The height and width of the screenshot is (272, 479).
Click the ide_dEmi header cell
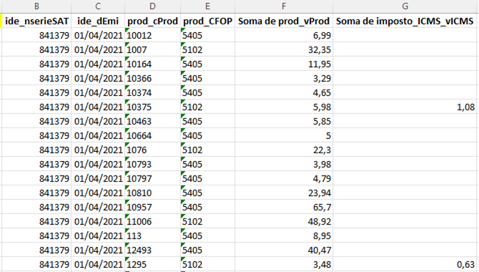coord(98,21)
